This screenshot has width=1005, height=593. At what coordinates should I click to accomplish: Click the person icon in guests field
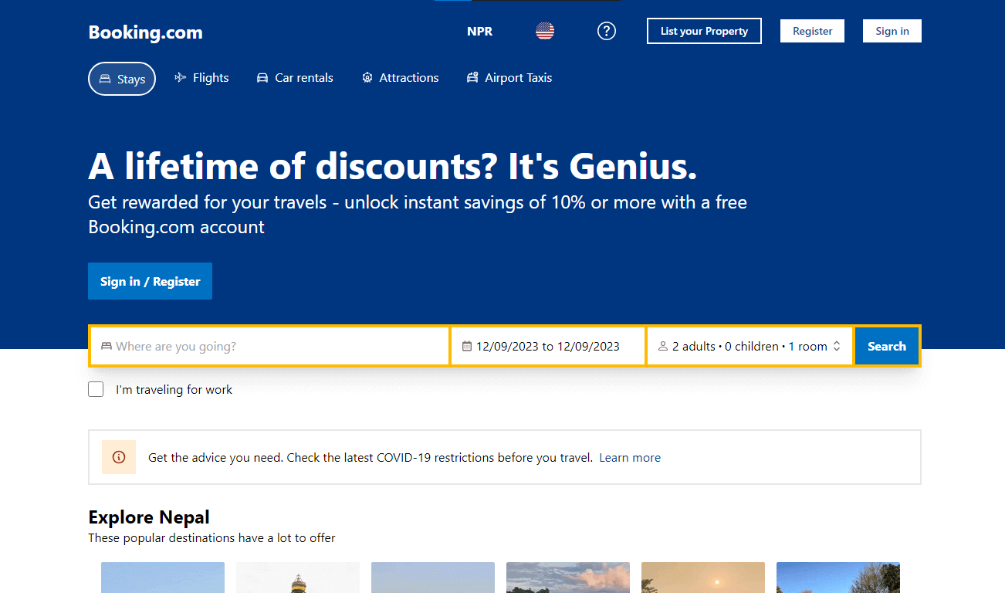click(x=662, y=347)
